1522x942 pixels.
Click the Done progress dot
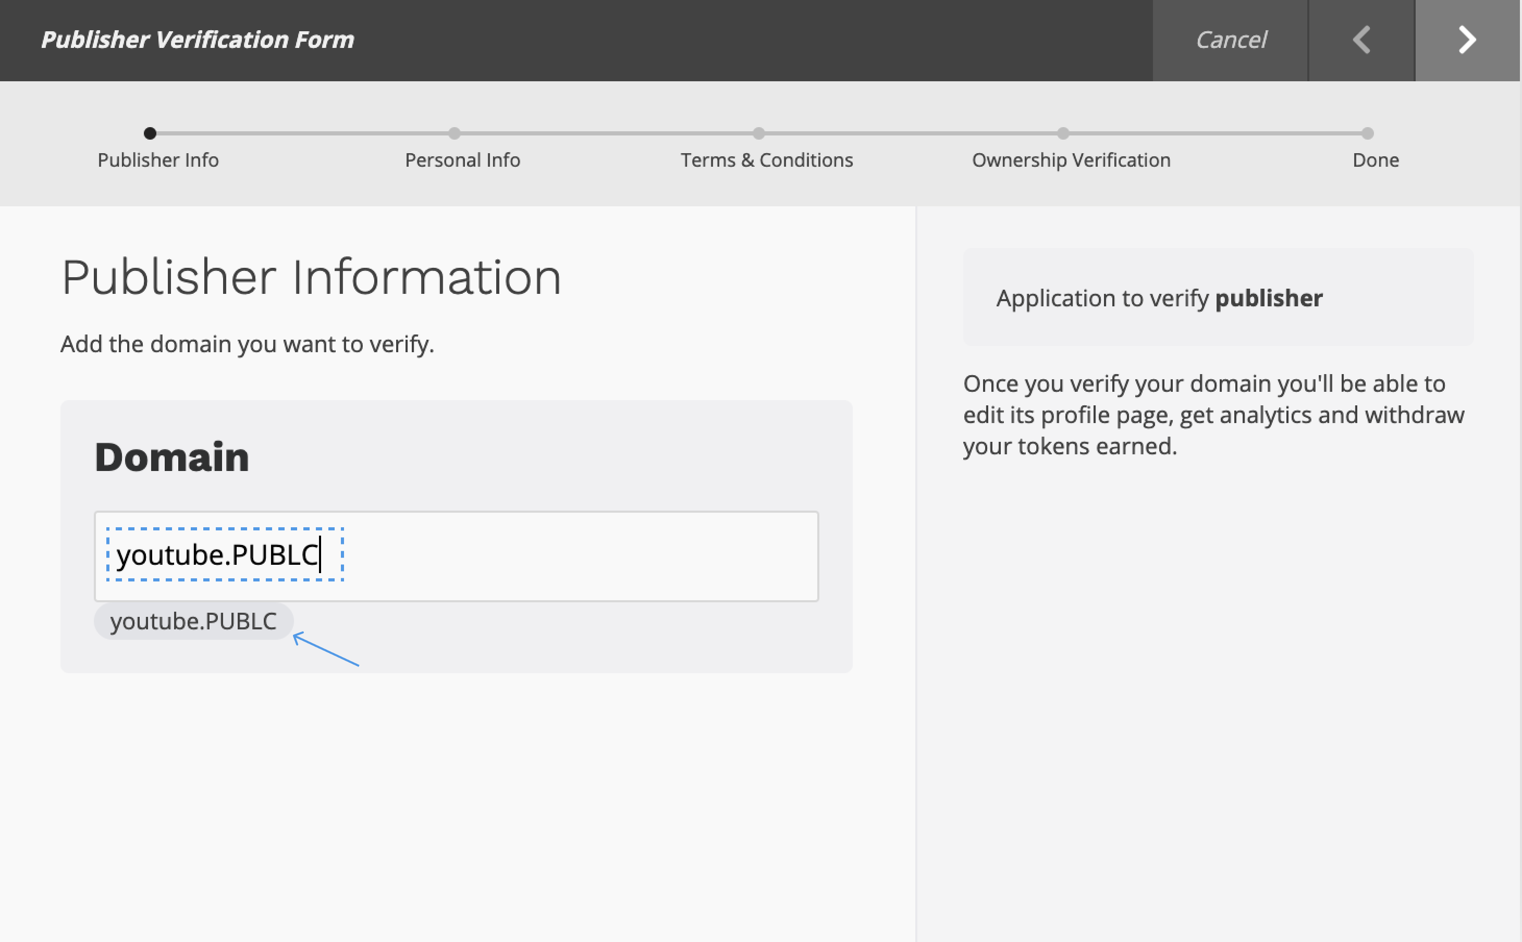click(1367, 133)
